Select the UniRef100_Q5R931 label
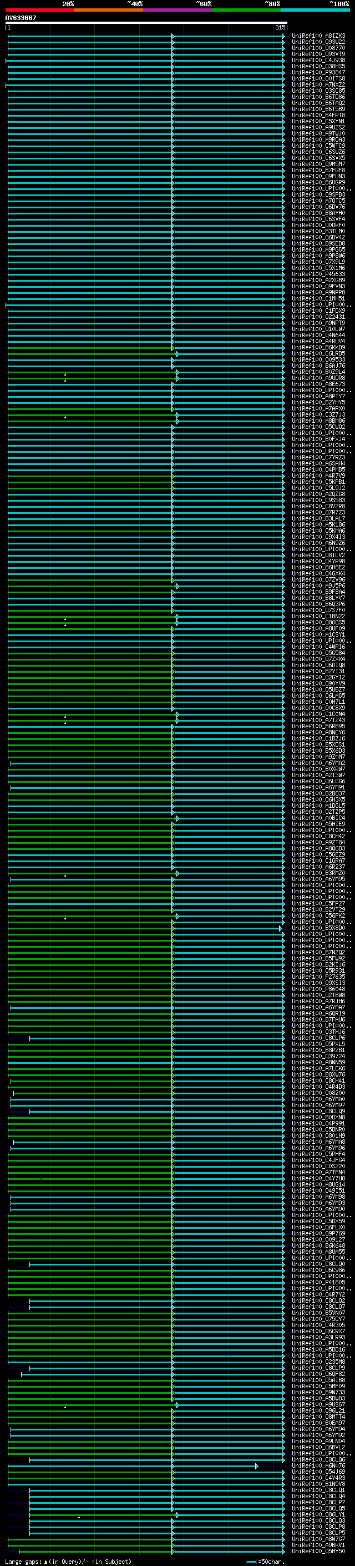 coord(318,971)
